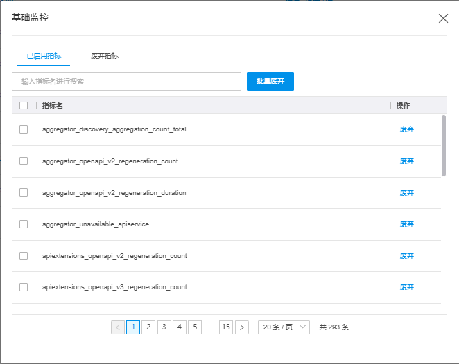459x364 pixels.
Task: Click 废弃 link for aggregator_openapi_v2_regeneration_duration
Action: 407,193
